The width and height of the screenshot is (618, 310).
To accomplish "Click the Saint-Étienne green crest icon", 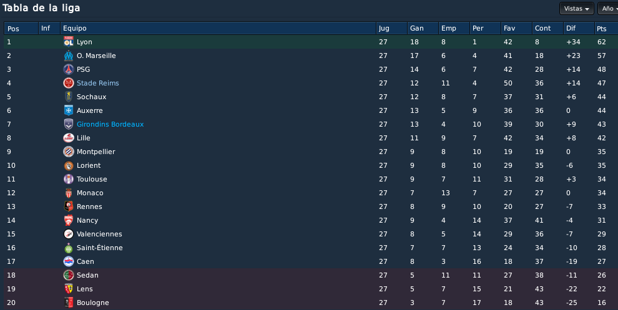I will [69, 248].
